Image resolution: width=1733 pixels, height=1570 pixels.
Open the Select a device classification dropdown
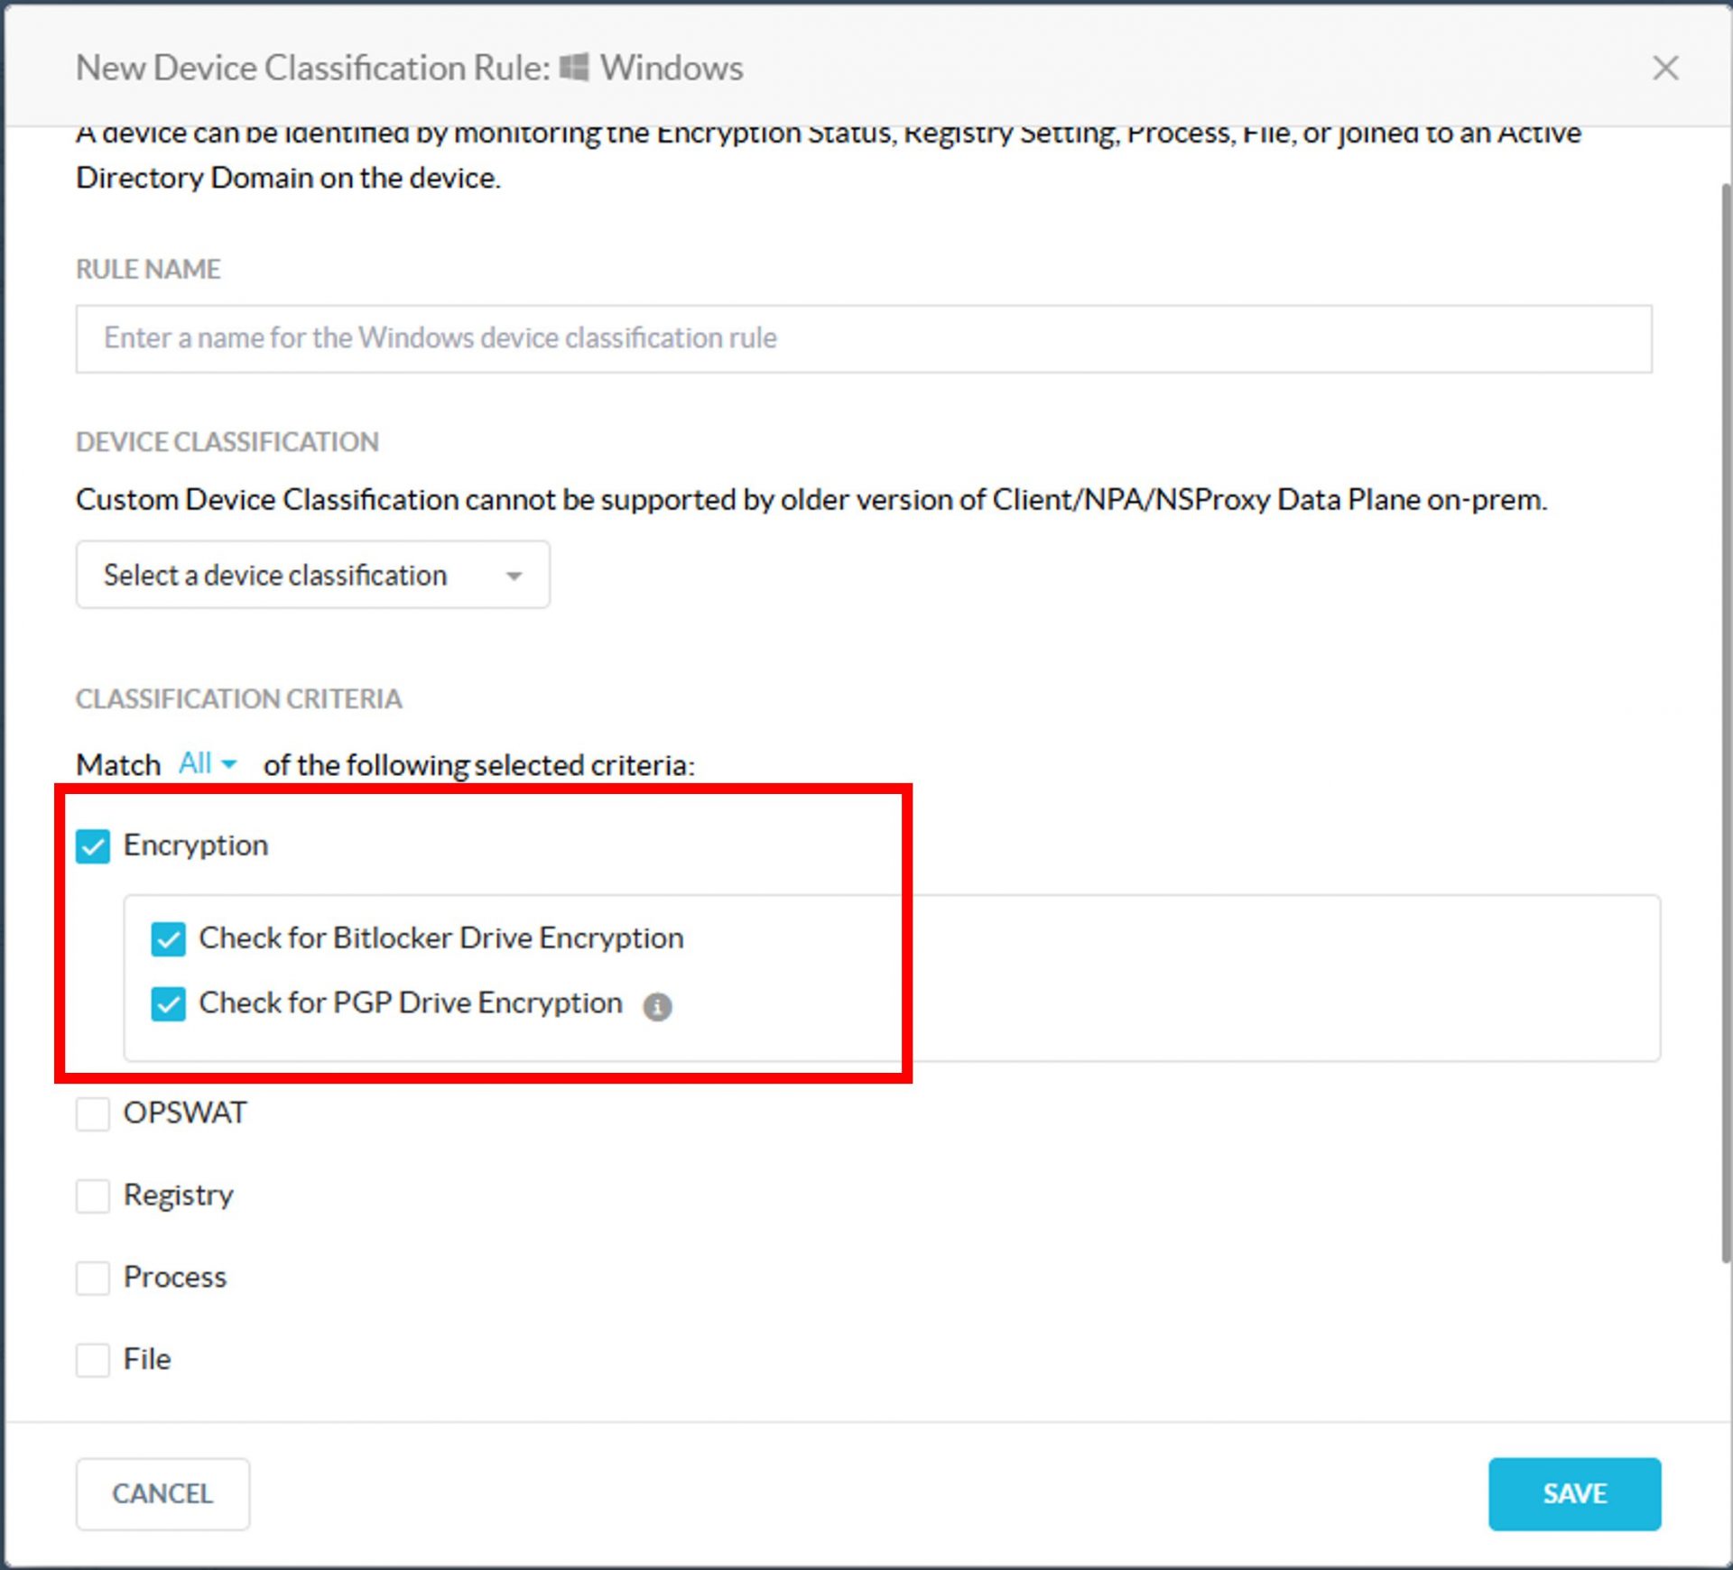(x=312, y=575)
